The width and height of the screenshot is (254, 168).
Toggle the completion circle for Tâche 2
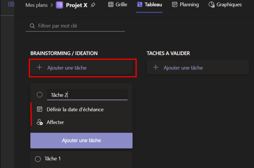coord(39,95)
